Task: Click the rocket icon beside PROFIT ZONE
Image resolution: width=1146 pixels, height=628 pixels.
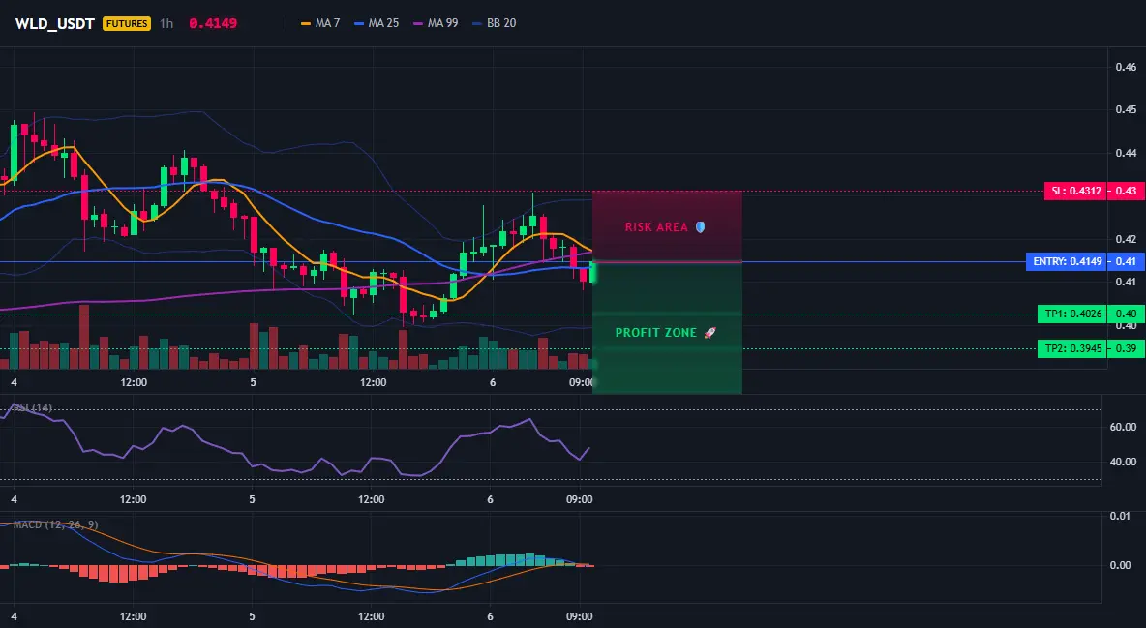Action: pyautogui.click(x=709, y=333)
